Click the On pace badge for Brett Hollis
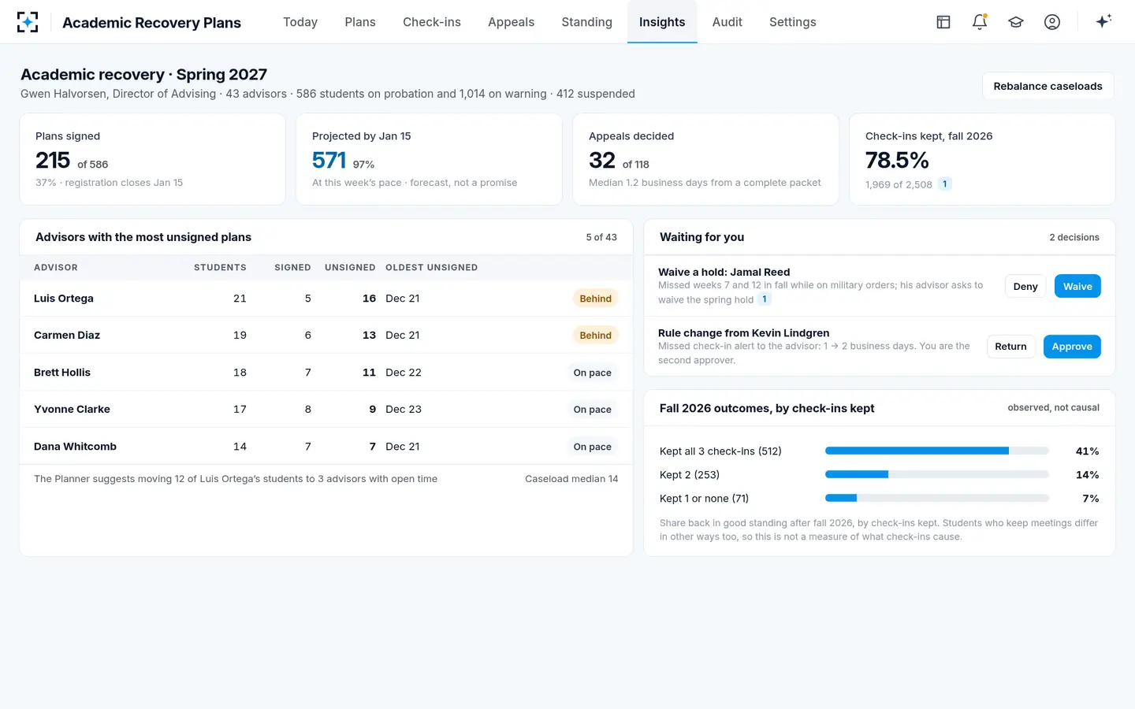 click(x=592, y=373)
